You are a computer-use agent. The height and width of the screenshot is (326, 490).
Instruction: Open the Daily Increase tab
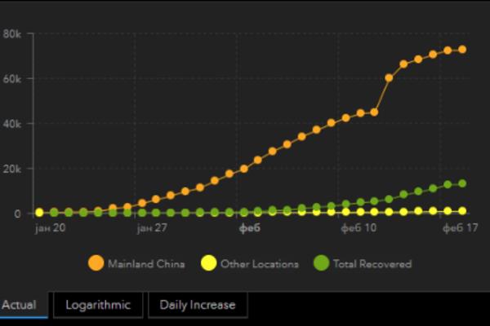click(x=197, y=305)
